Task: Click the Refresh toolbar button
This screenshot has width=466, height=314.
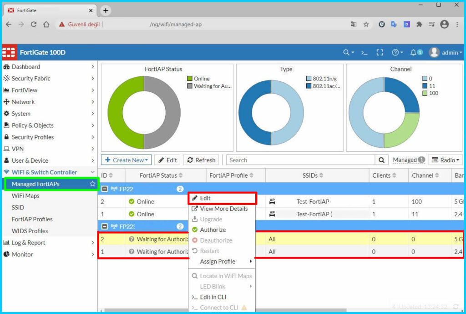Action: click(x=201, y=160)
